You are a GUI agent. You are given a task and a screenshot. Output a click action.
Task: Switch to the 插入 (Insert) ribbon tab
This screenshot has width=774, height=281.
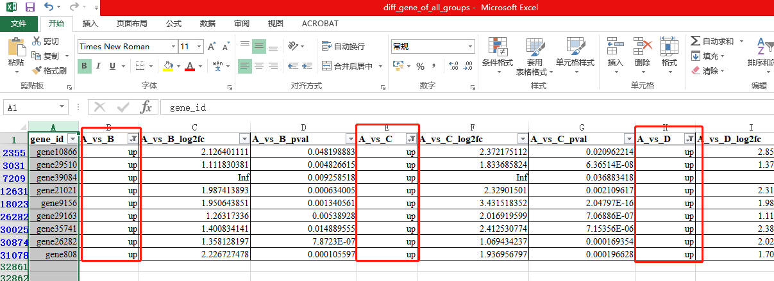click(90, 24)
